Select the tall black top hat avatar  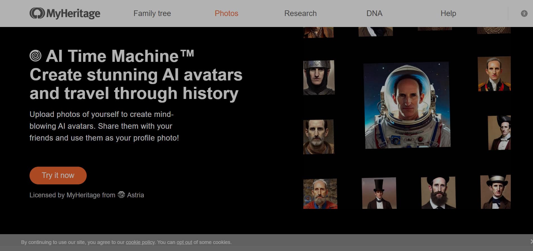coord(379,193)
